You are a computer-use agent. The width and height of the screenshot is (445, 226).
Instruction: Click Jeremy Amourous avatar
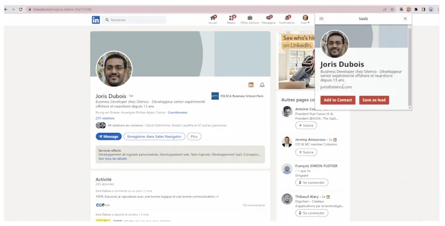(x=287, y=142)
